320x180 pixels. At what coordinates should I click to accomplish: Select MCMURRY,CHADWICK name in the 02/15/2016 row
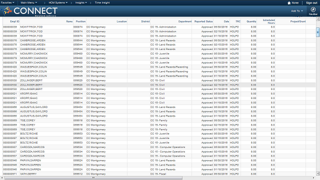(34, 58)
